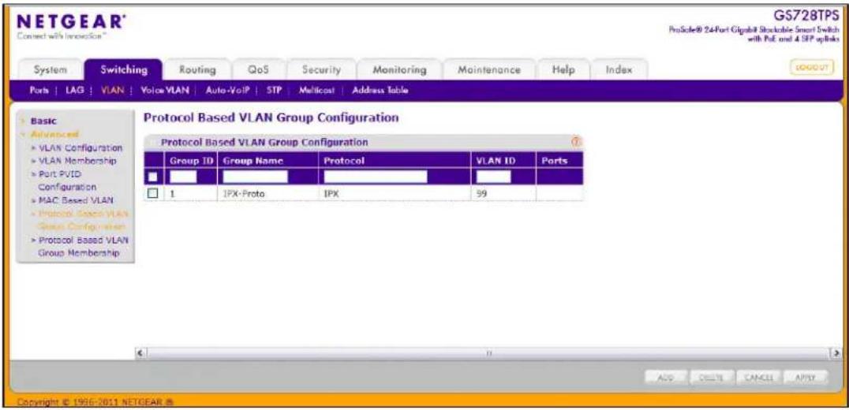849x410 pixels.
Task: Open the LAG submenu
Action: [73, 91]
